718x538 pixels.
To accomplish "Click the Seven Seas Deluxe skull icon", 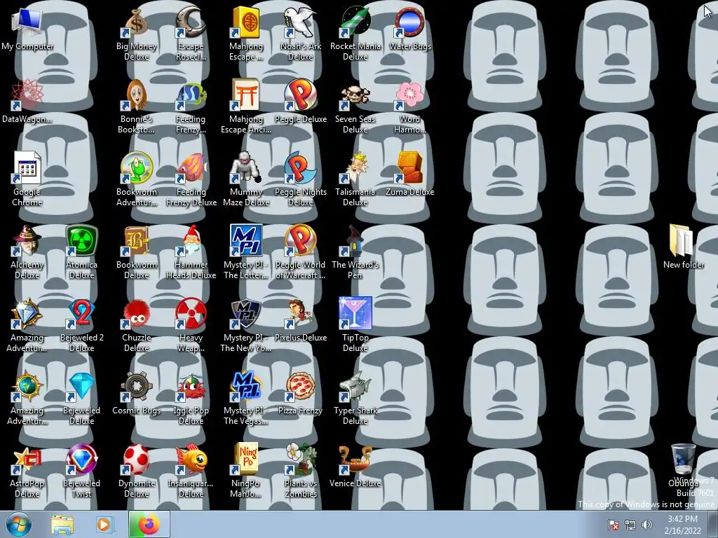I will point(355,95).
